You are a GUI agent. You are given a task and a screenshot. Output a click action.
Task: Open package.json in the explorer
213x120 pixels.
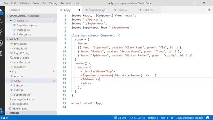(31, 104)
